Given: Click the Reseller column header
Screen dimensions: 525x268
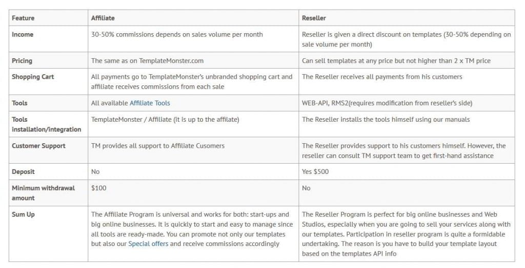Looking at the screenshot, I should click(314, 18).
